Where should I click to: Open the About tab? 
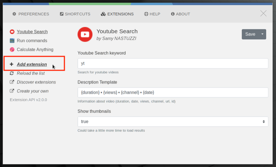181,14
